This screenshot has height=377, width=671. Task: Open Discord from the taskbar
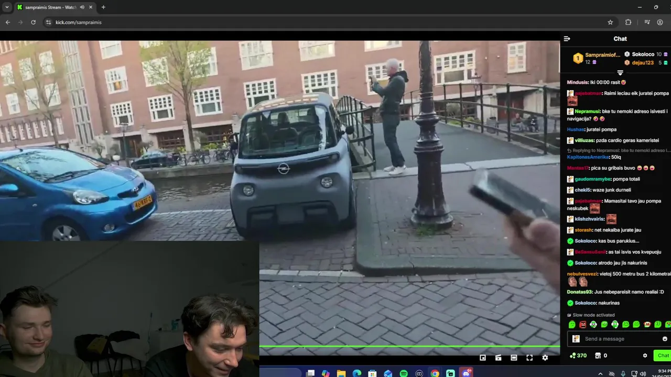(x=466, y=373)
